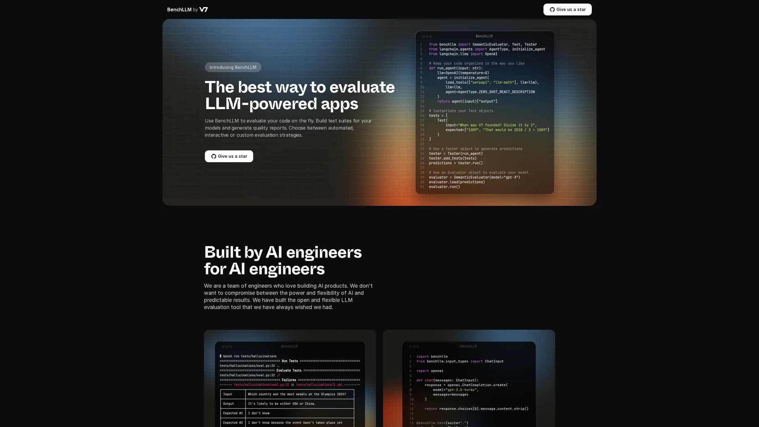Viewport: 759px width, 427px height.
Task: Click heading 'The best way to evaluate LLM-powered apps'
Action: [300, 95]
